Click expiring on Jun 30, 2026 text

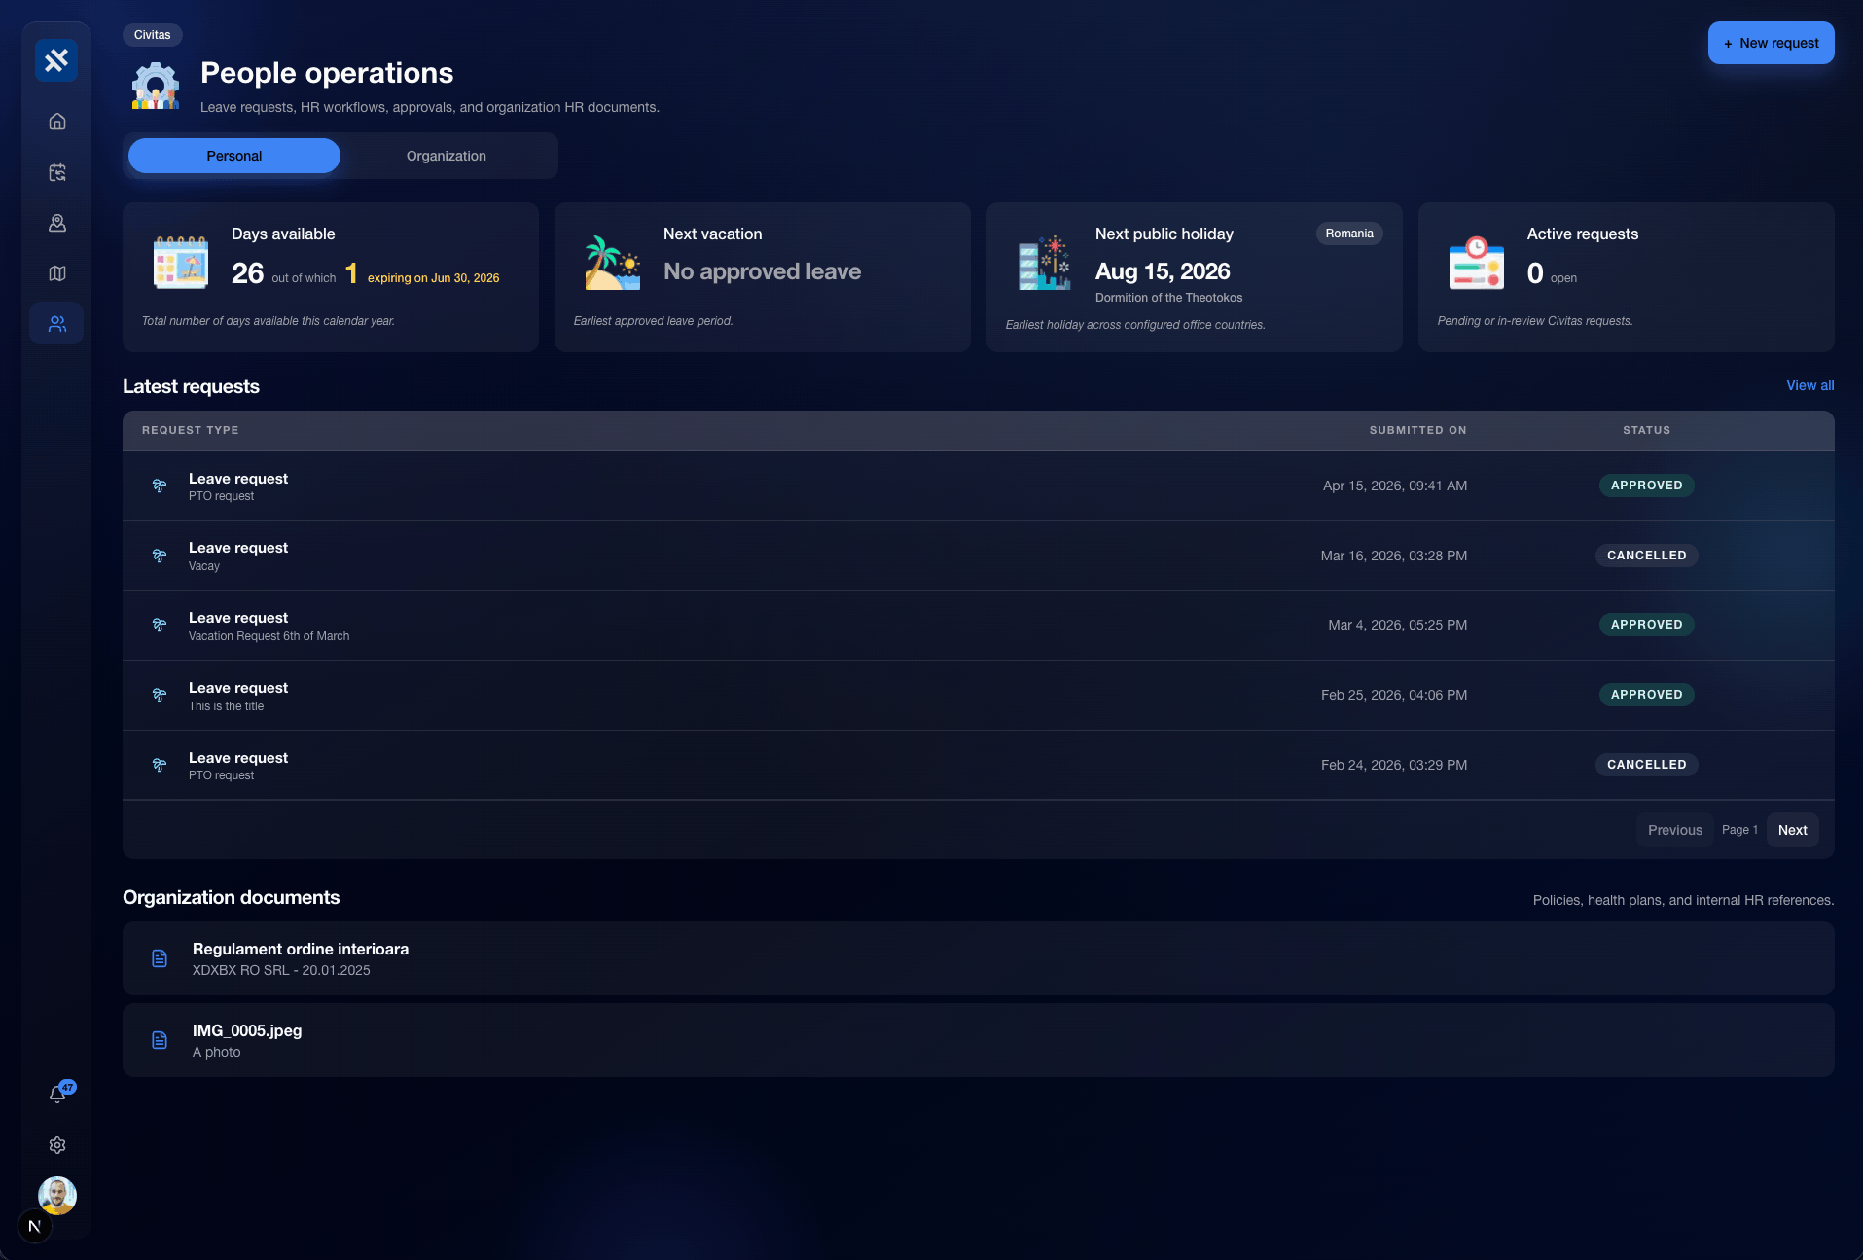[433, 278]
